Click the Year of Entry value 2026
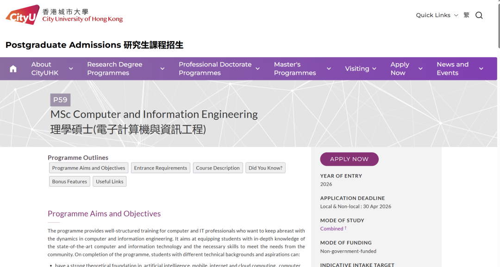Image resolution: width=500 pixels, height=267 pixels. [326, 184]
